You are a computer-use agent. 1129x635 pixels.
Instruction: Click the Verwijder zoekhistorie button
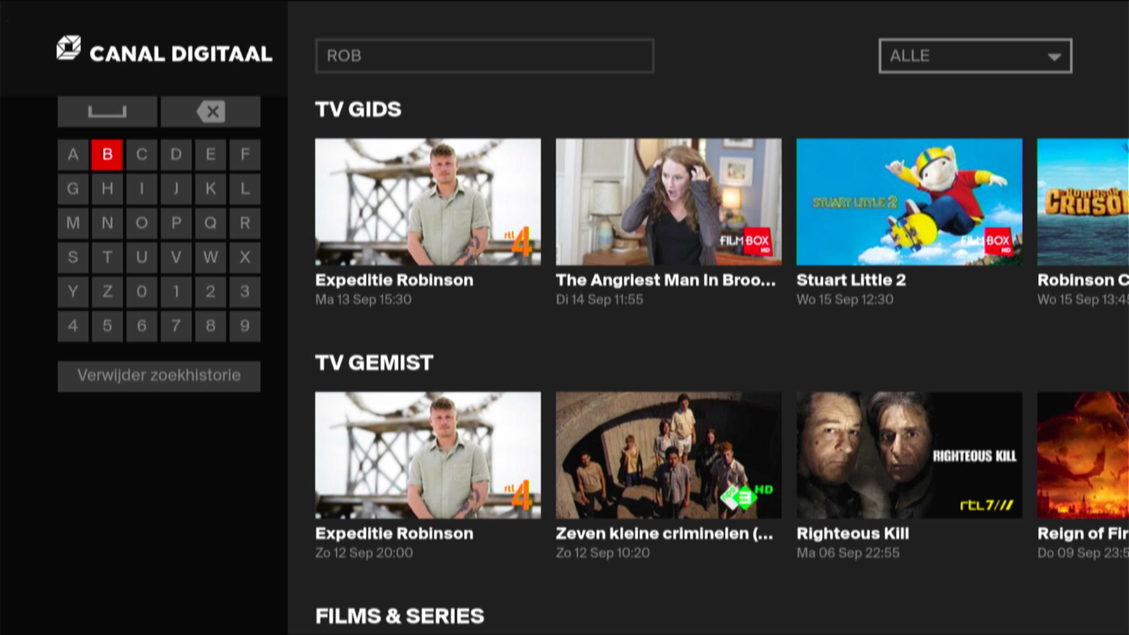159,375
